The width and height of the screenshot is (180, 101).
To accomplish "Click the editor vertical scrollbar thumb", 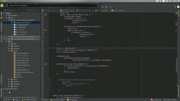I will point(176,65).
